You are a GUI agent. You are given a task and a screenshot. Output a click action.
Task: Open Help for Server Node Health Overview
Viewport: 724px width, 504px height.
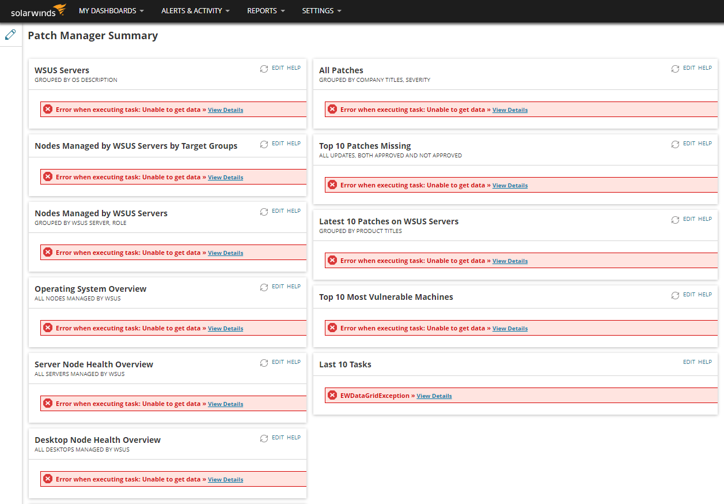pos(294,362)
